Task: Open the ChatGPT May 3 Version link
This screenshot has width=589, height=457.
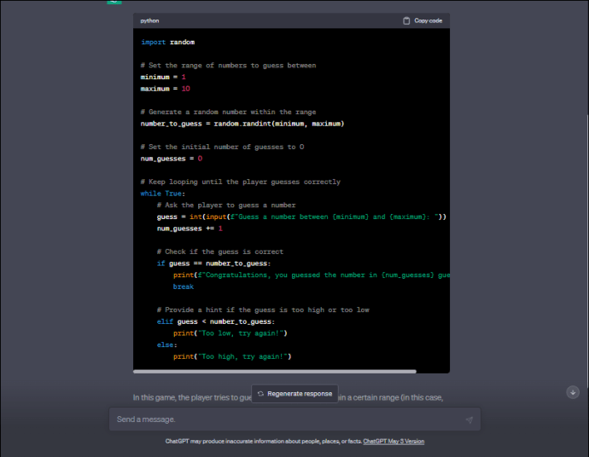Action: [393, 442]
